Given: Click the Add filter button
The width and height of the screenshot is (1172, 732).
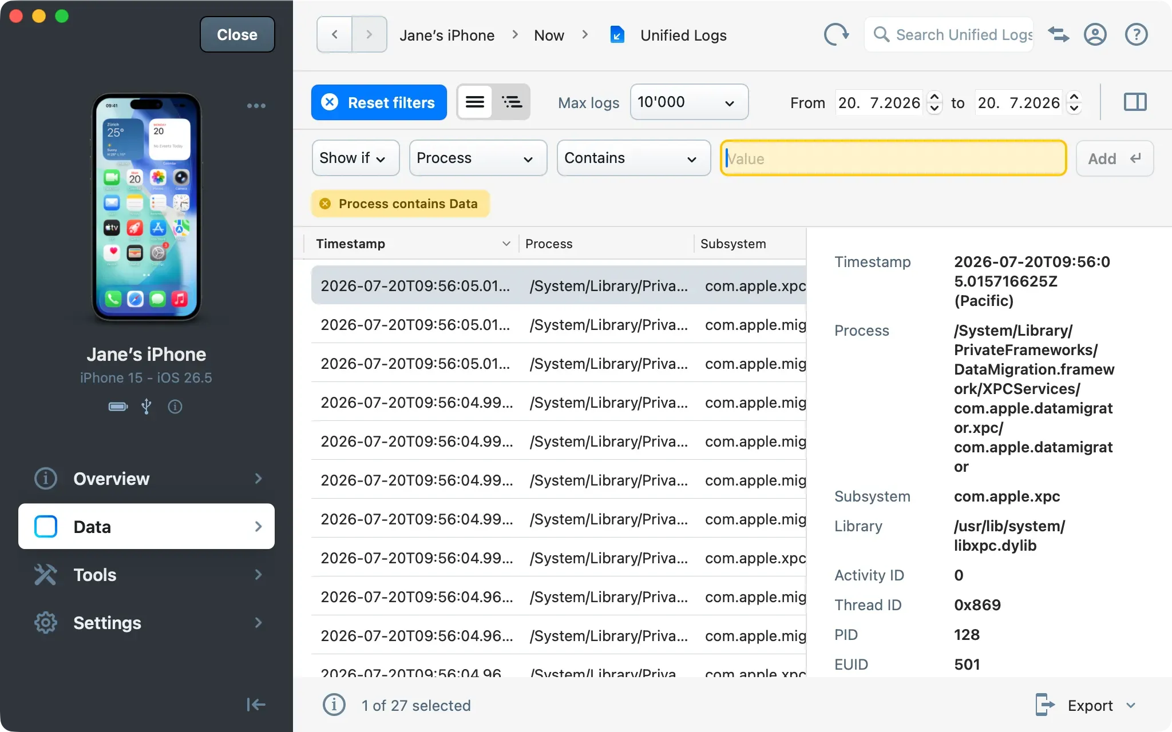Looking at the screenshot, I should (x=1115, y=158).
